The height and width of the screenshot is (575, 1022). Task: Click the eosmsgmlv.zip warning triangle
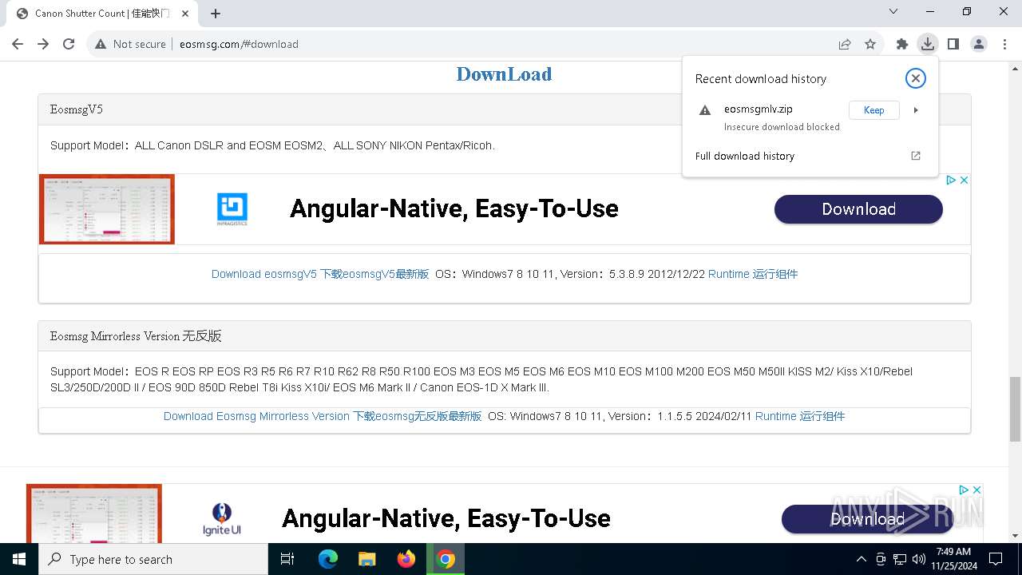(x=705, y=111)
